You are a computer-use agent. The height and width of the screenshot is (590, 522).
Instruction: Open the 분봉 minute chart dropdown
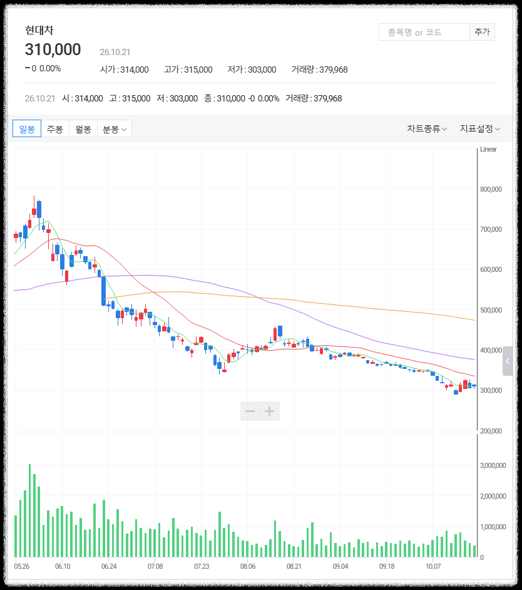115,128
